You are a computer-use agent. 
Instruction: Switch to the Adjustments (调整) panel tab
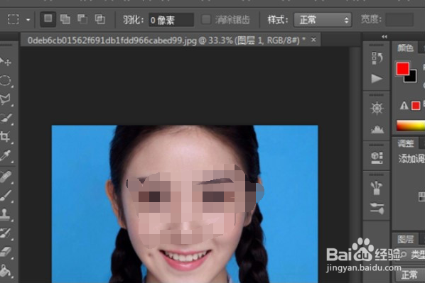coord(406,143)
